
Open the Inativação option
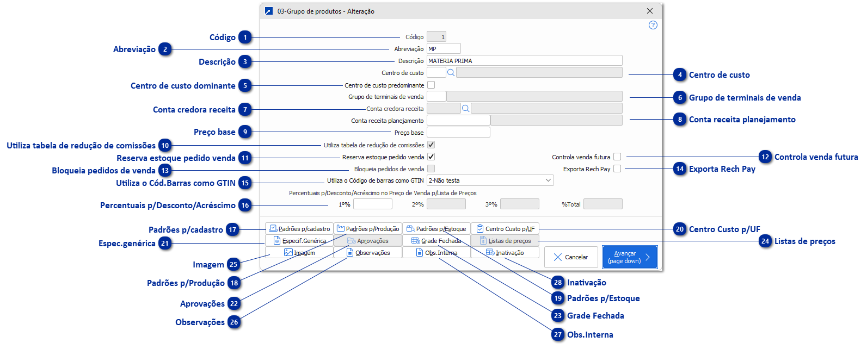pos(505,253)
